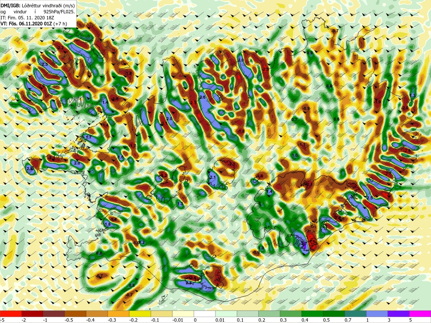This screenshot has height=323, width=431.
Task: Select the green legend swatch between 0.3 and 0.4
Action: (291, 314)
